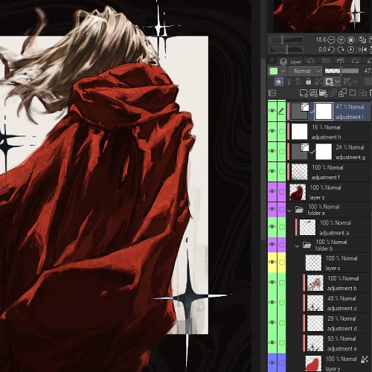Combine with lower layer icon
This screenshot has width=372, height=372.
click(342, 93)
